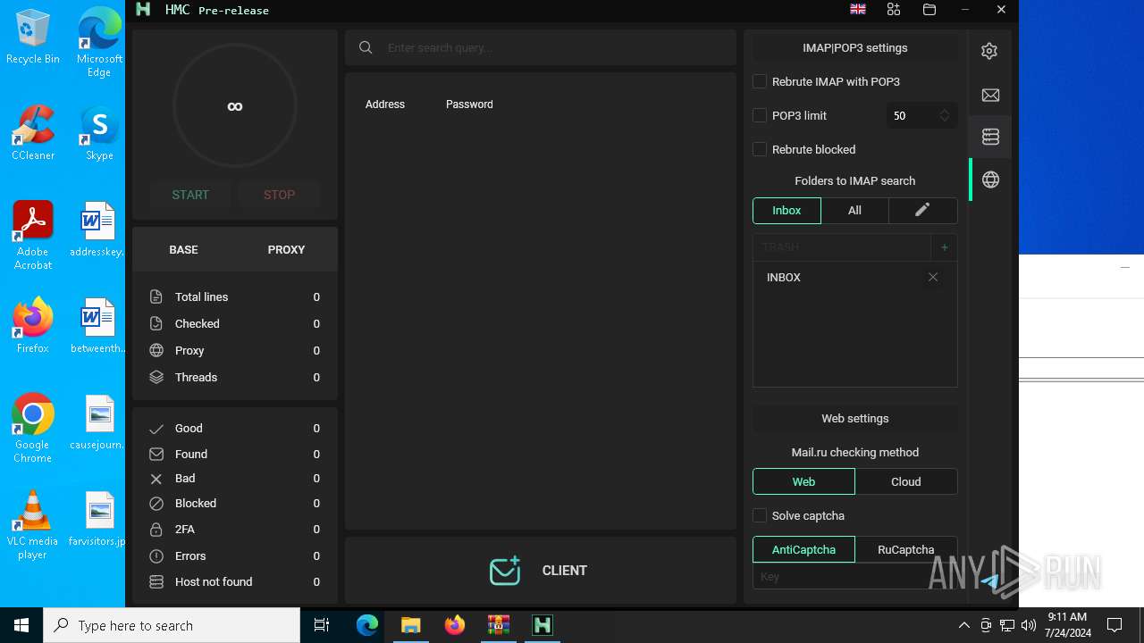Image resolution: width=1144 pixels, height=643 pixels.
Task: Click the infinity progress circle
Action: [235, 106]
